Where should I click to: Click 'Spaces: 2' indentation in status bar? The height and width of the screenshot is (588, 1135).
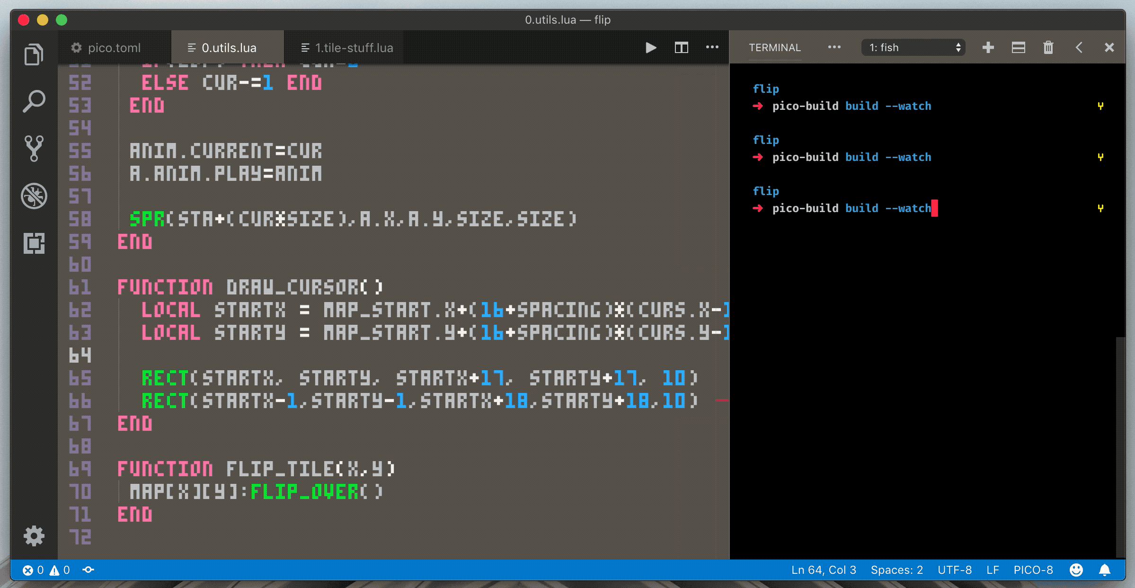(x=896, y=570)
